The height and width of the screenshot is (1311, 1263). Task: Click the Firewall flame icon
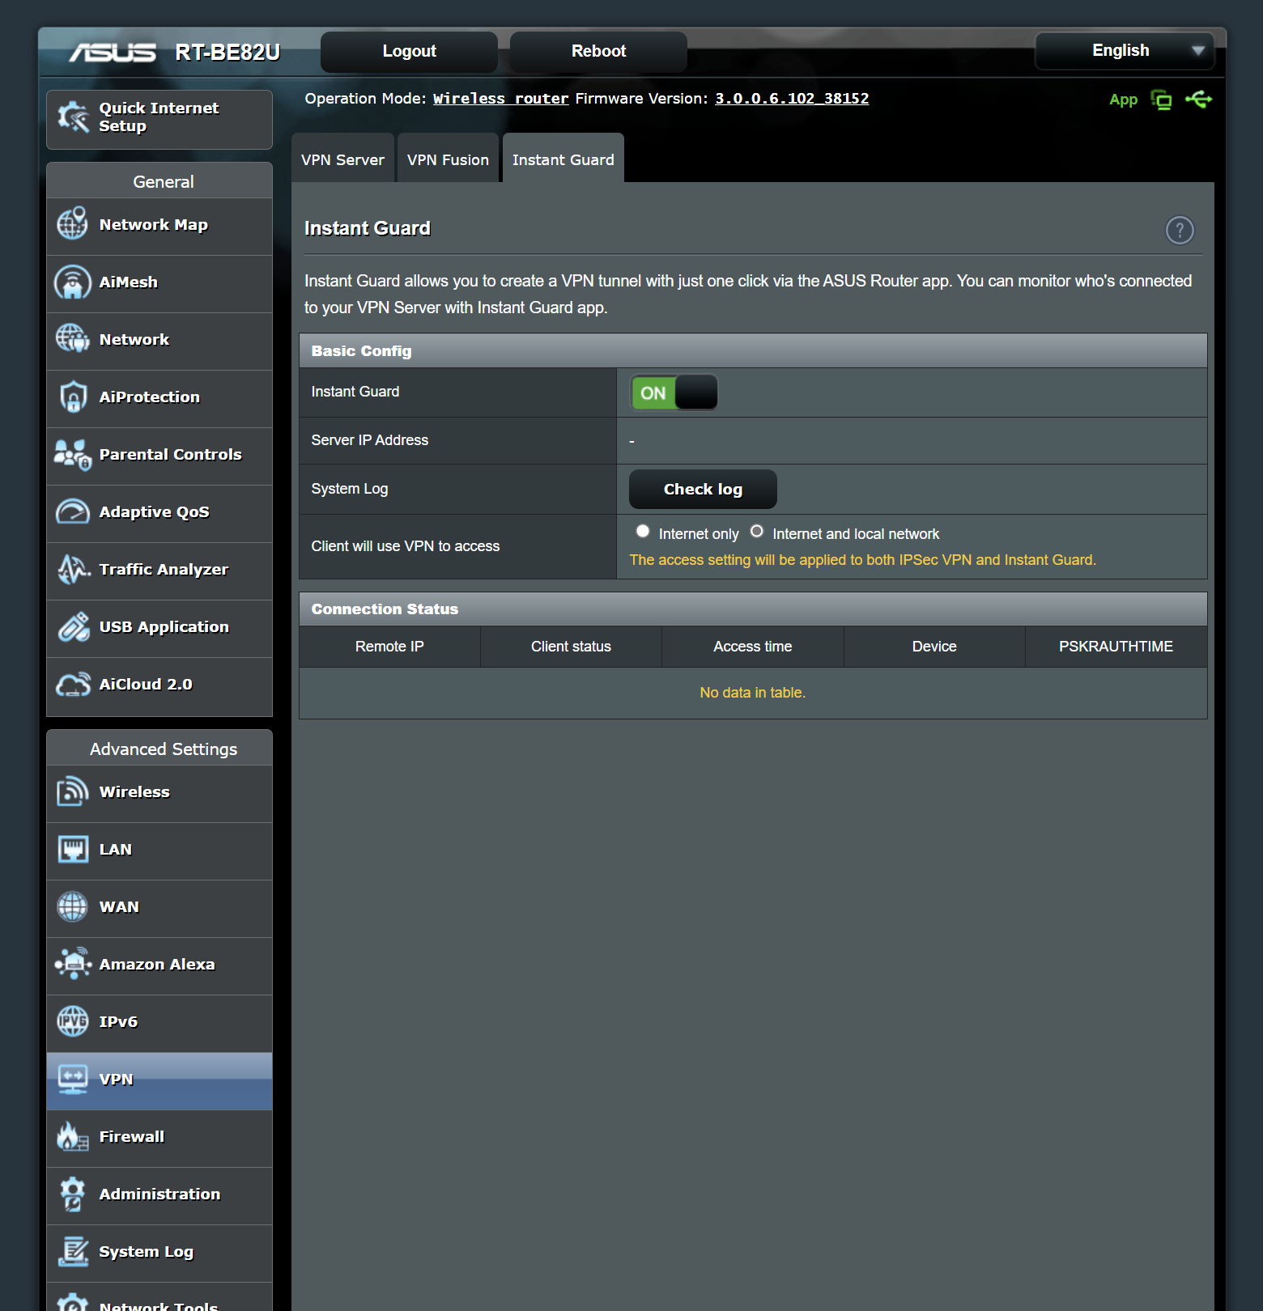point(73,1136)
